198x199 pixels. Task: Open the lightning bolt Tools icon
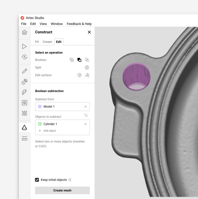coord(24,92)
